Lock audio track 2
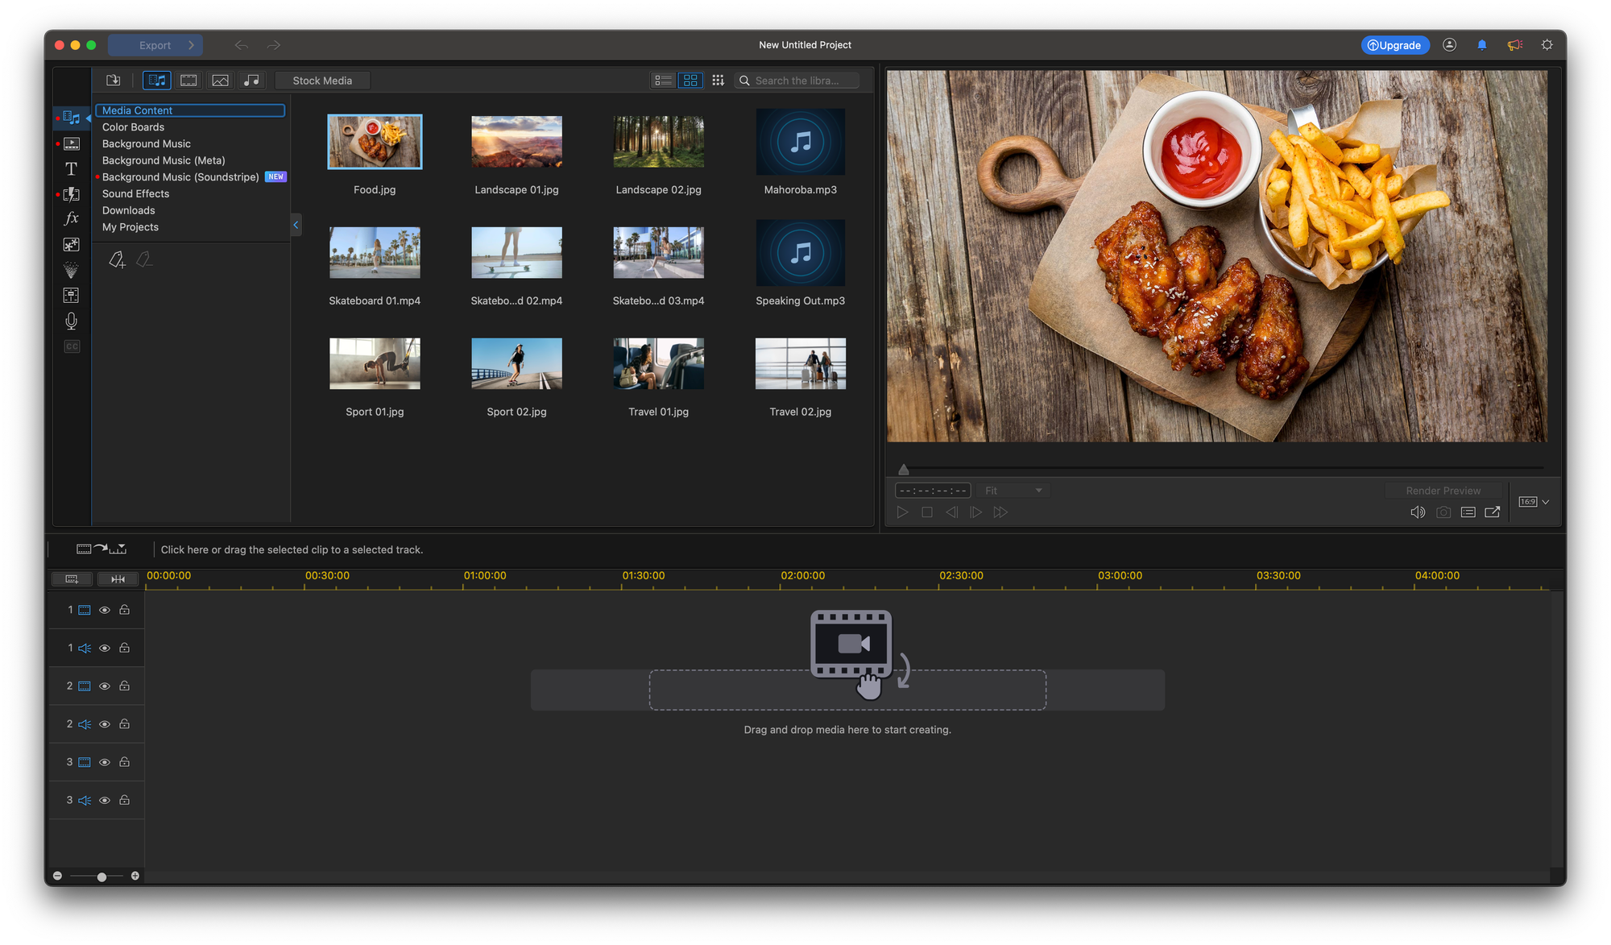The width and height of the screenshot is (1611, 945). pyautogui.click(x=125, y=724)
